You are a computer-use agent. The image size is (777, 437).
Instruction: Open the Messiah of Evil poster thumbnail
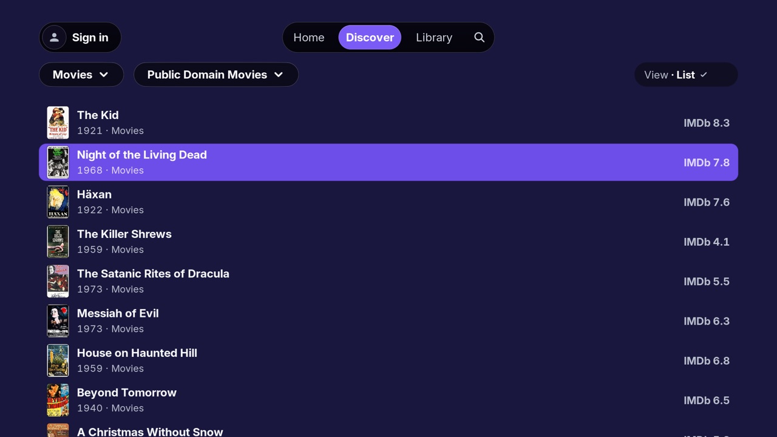pyautogui.click(x=58, y=321)
